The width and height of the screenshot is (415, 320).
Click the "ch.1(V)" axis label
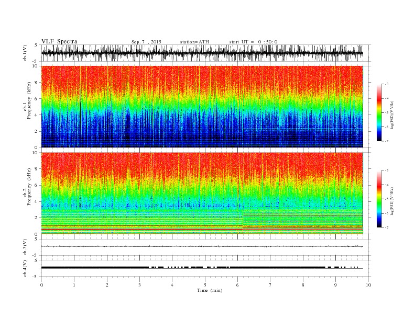tap(25, 53)
